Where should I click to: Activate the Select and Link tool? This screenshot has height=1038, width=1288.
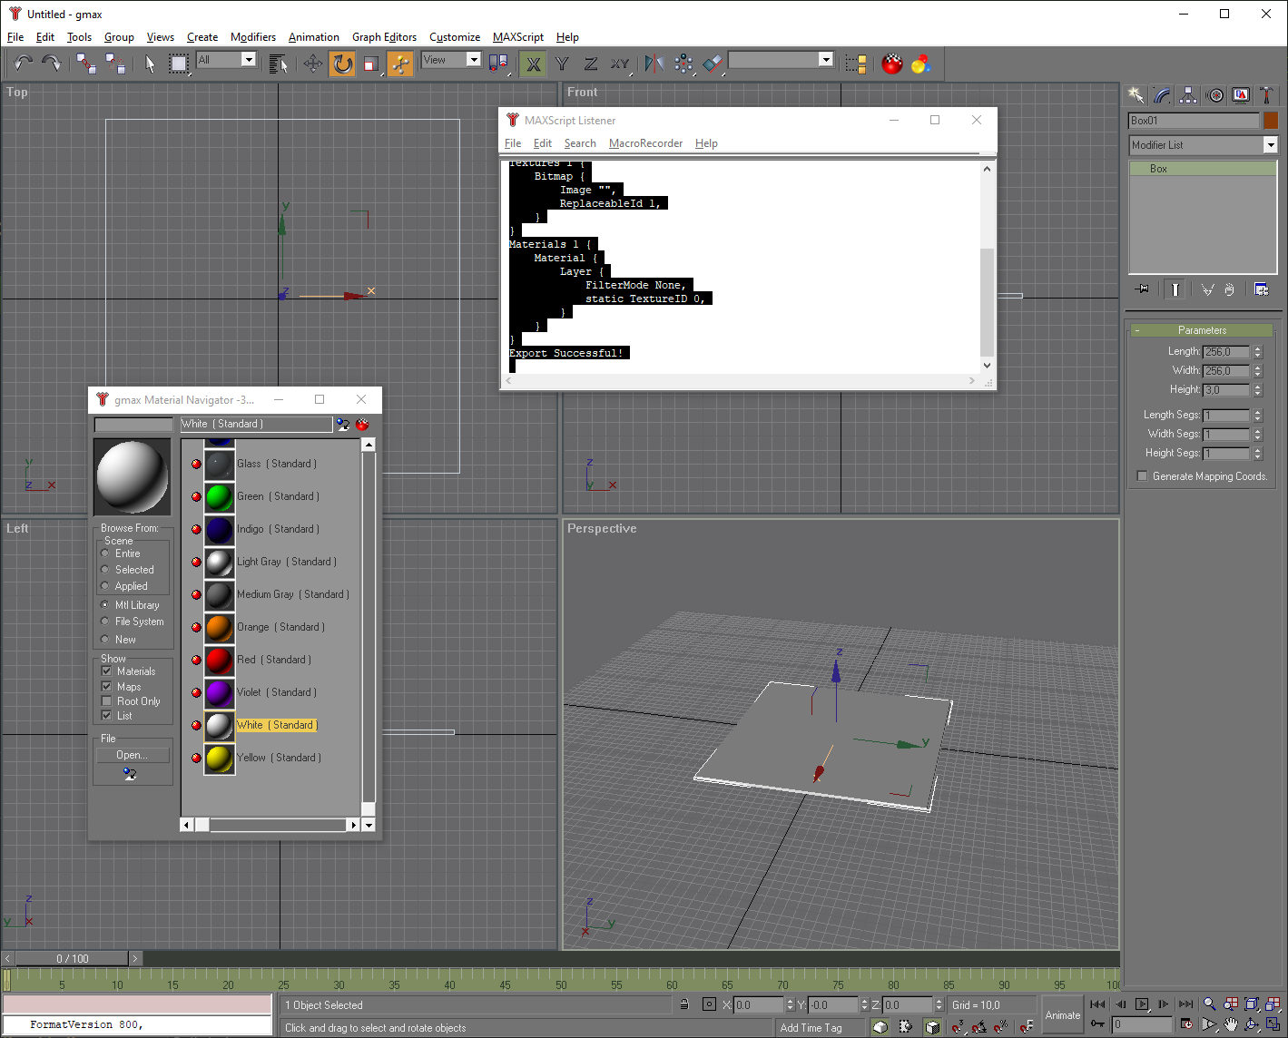pyautogui.click(x=86, y=64)
